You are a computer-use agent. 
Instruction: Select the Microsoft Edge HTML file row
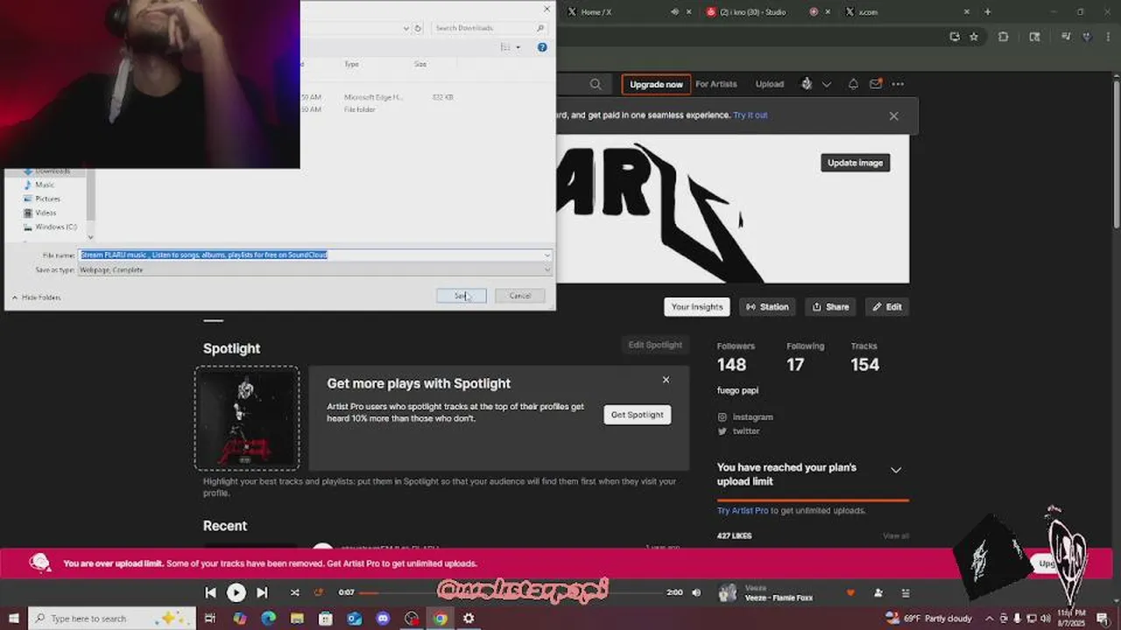pos(377,97)
